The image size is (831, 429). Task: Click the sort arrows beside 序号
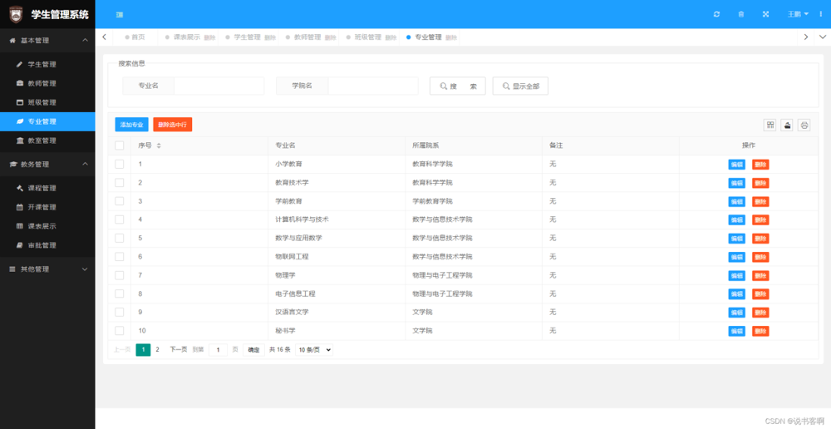pos(159,145)
